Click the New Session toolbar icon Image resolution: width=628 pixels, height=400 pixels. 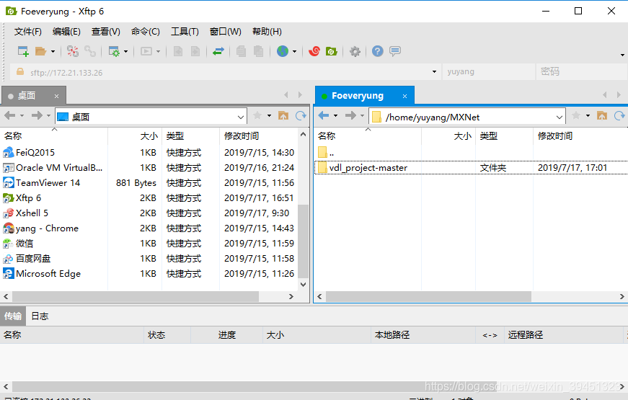point(23,51)
